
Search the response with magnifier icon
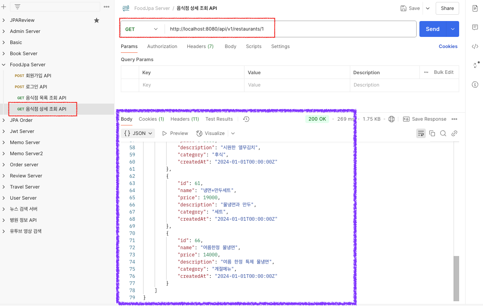[443, 133]
